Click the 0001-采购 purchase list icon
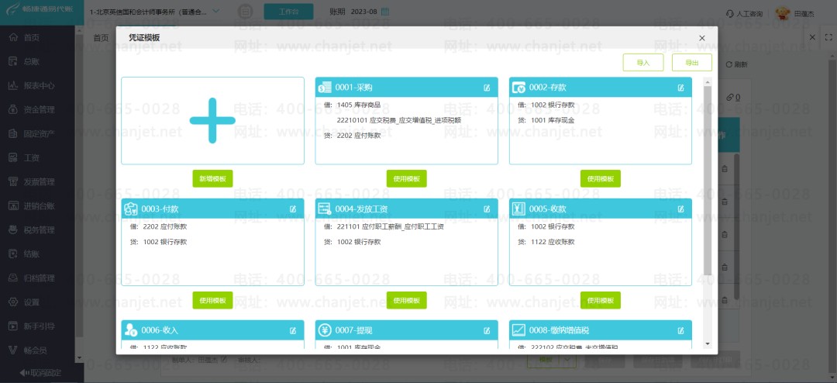This screenshot has height=383, width=837. tap(325, 88)
